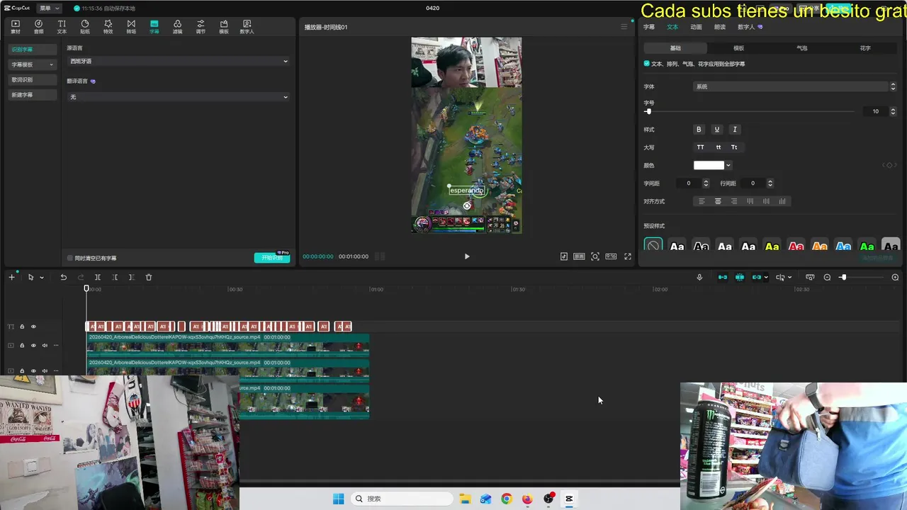Toggle lock on the subtitle track
This screenshot has width=907, height=510.
click(22, 327)
